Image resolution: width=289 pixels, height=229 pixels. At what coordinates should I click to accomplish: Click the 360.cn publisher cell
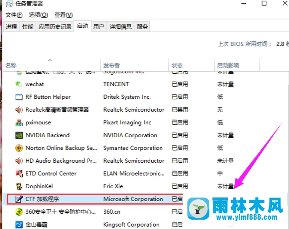tap(112, 212)
